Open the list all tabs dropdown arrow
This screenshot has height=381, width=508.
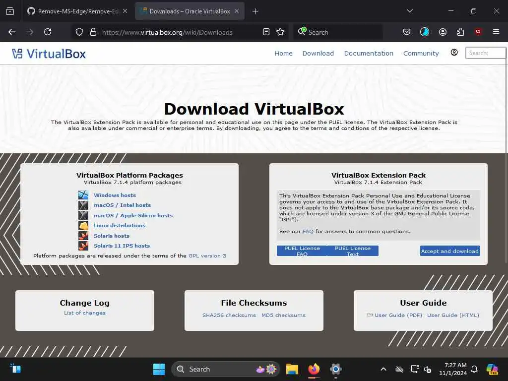pyautogui.click(x=409, y=11)
